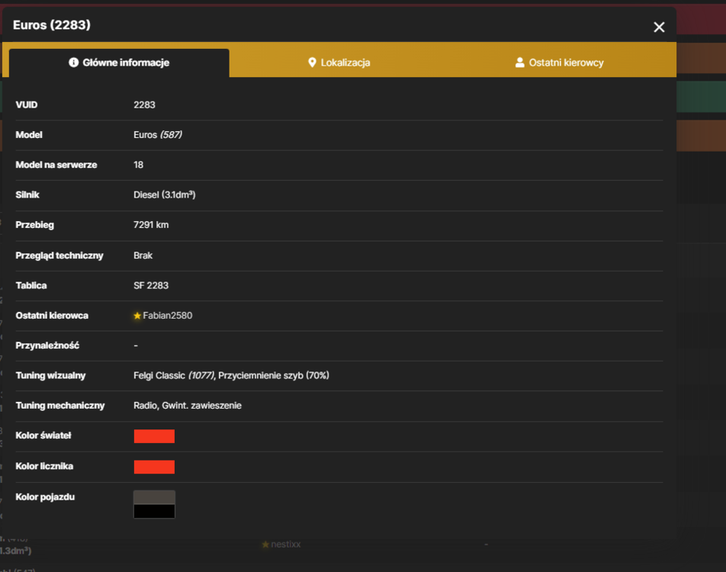
Task: Select the Główne informacje tab
Action: click(119, 63)
